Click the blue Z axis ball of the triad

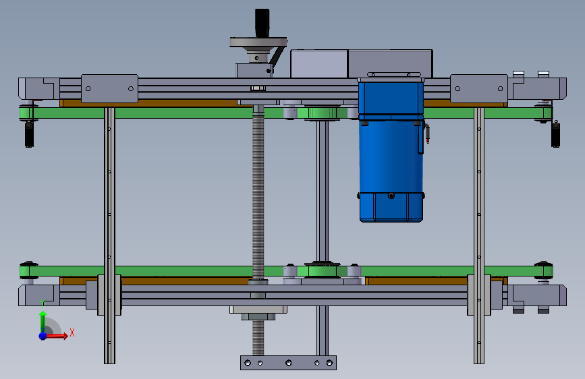coord(43,336)
